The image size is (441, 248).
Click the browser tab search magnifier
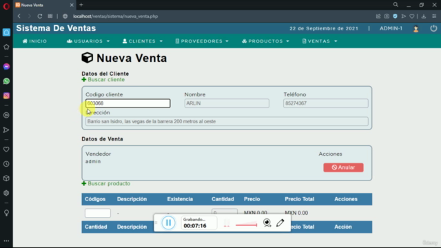[x=396, y=5]
